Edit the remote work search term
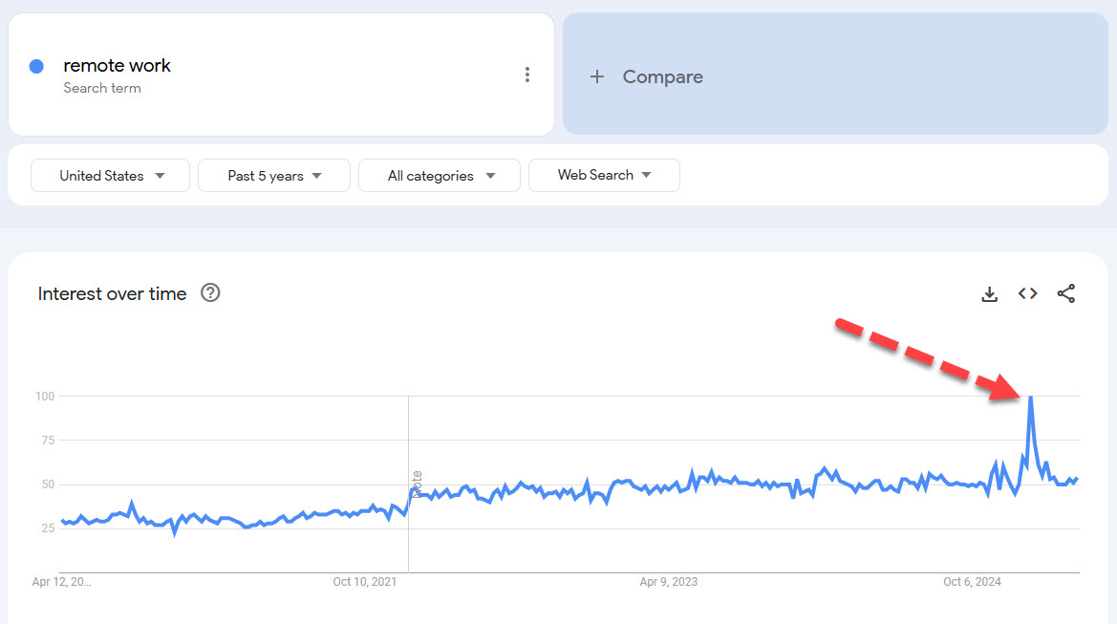Image resolution: width=1117 pixels, height=624 pixels. point(117,66)
